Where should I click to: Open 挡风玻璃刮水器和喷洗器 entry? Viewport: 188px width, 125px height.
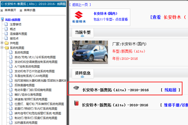40,81
